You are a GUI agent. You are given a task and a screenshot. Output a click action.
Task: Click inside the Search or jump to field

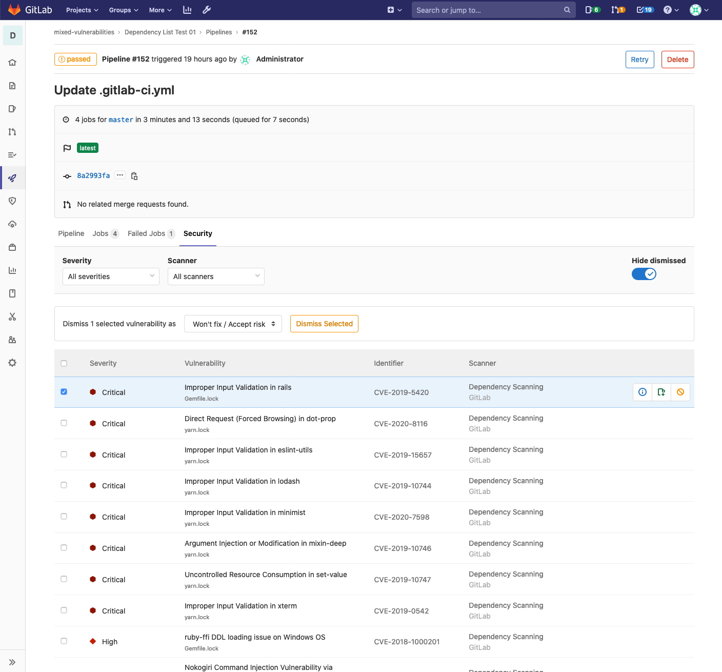tap(492, 10)
